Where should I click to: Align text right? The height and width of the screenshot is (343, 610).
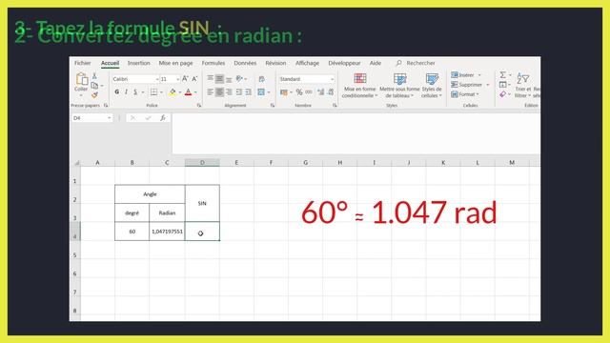[x=229, y=92]
